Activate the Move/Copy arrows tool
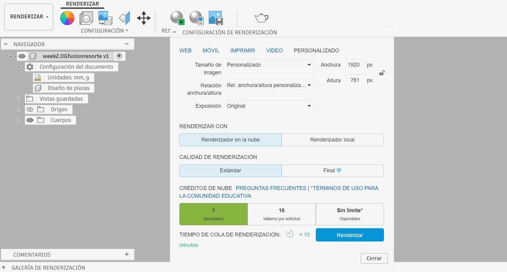 [x=144, y=18]
